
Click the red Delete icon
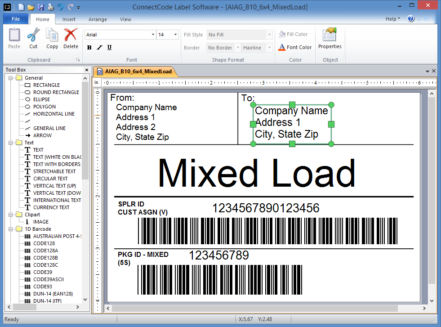71,35
